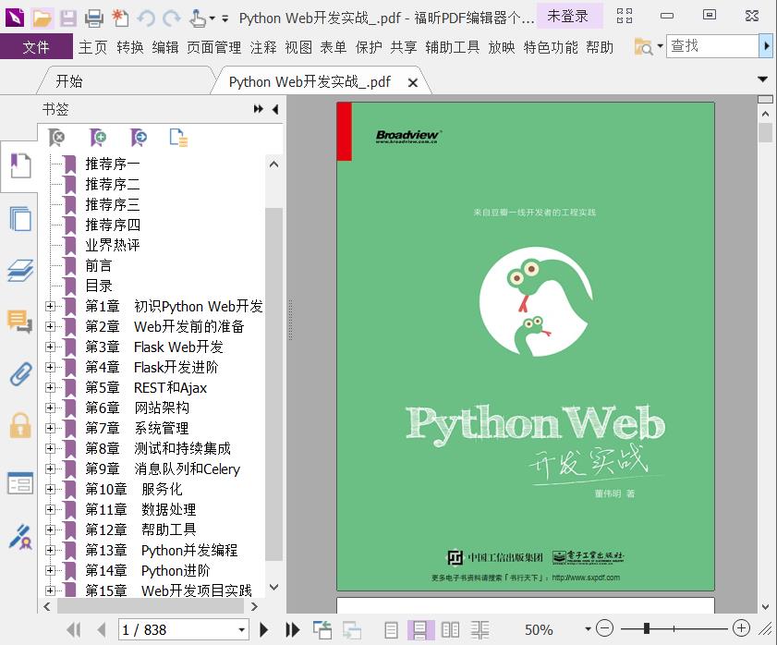Click the Print icon in quick toolbar
Viewport: 777px width, 645px height.
[x=94, y=18]
